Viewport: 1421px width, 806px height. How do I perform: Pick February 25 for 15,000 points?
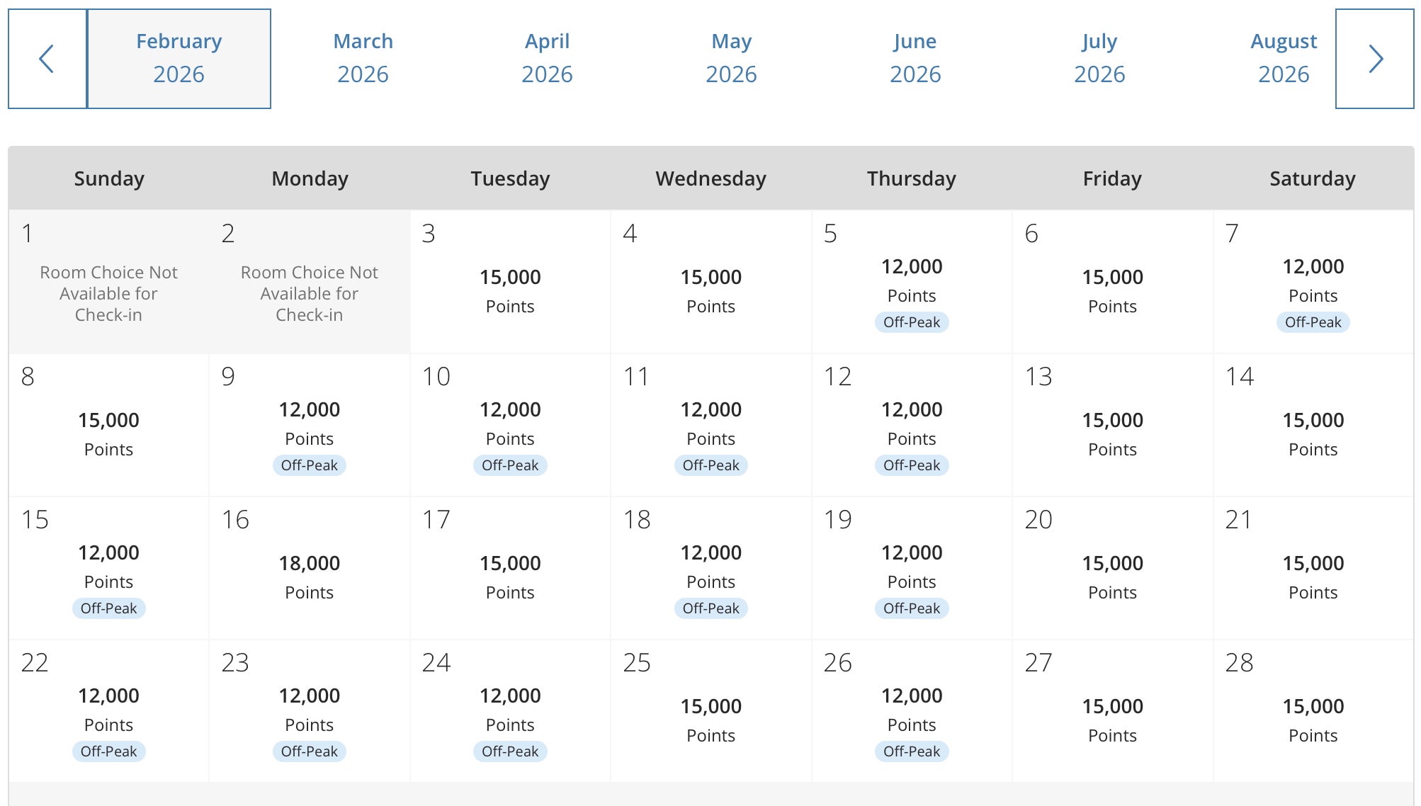click(x=710, y=712)
